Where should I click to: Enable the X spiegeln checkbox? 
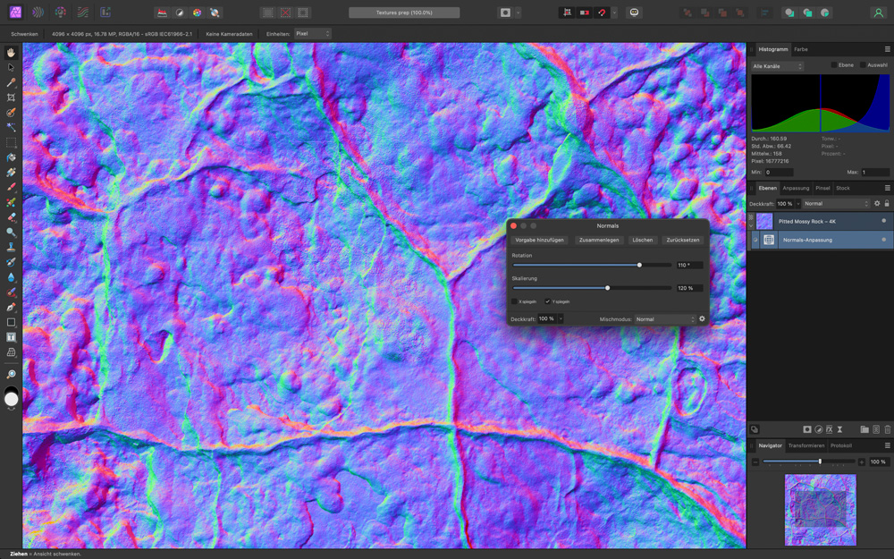click(x=514, y=301)
